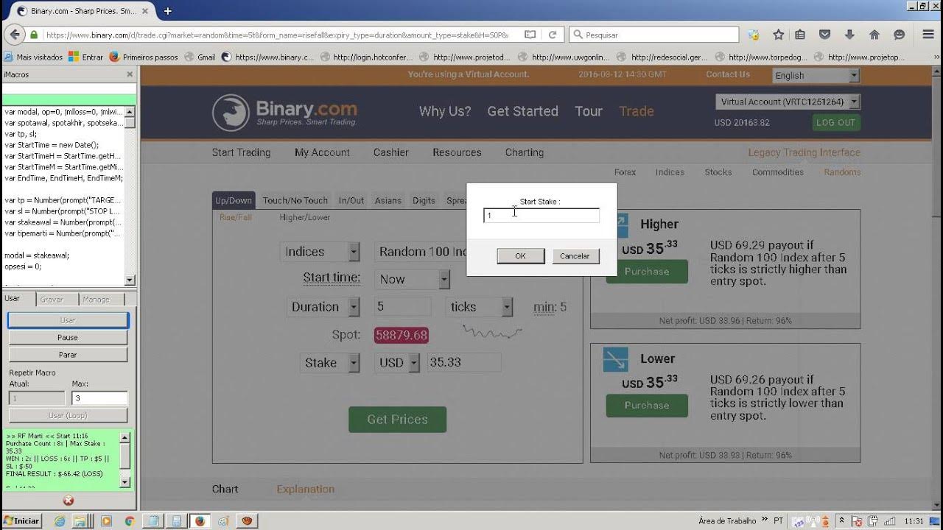Go to the Firefox home page icon

point(874,35)
